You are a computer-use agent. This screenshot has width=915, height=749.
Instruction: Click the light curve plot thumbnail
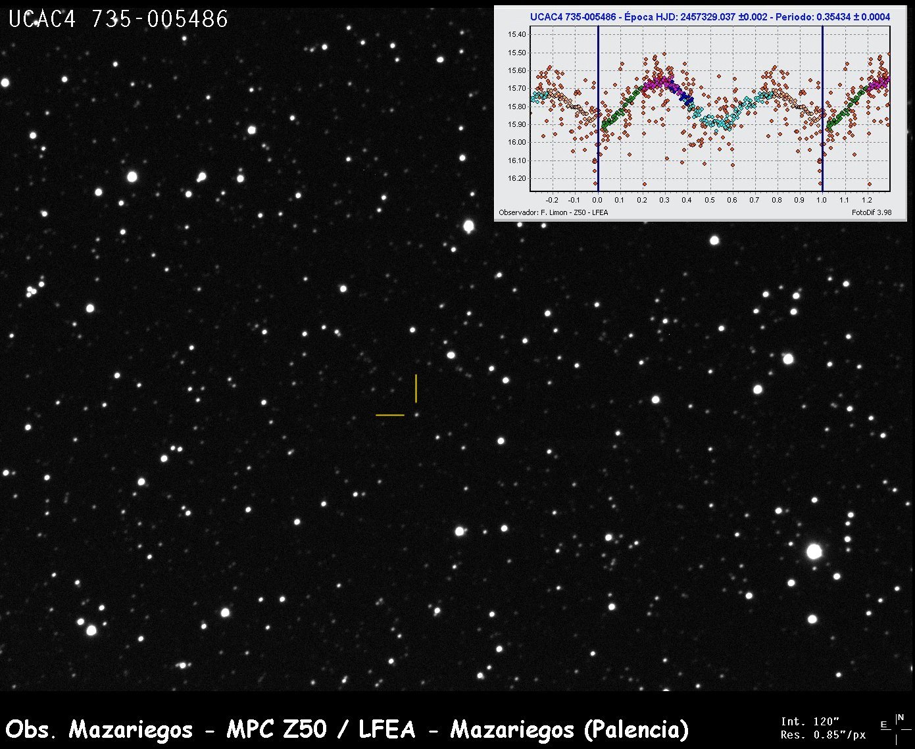[700, 113]
